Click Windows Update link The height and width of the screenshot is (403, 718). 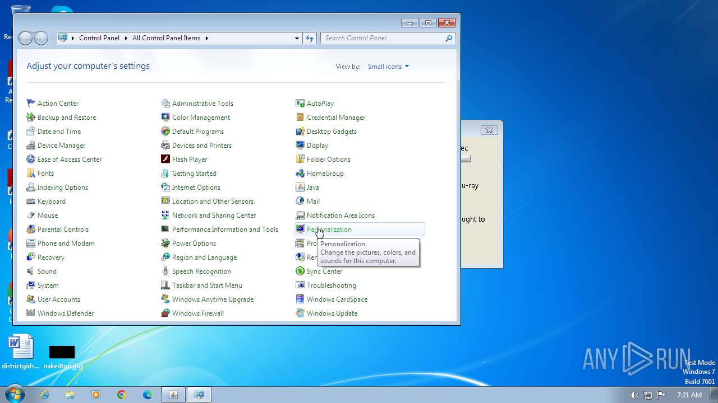pyautogui.click(x=332, y=313)
